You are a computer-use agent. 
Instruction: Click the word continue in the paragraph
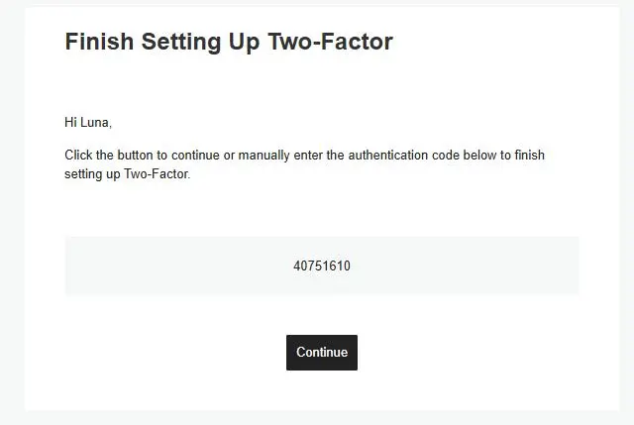pos(195,155)
